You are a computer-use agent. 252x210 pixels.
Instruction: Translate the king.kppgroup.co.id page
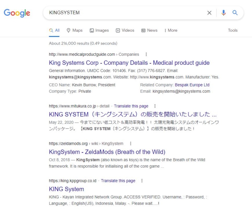click(x=118, y=181)
